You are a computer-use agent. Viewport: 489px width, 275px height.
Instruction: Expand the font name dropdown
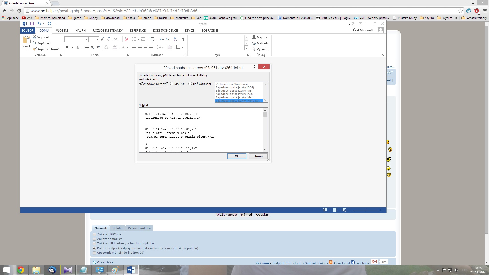pyautogui.click(x=86, y=39)
